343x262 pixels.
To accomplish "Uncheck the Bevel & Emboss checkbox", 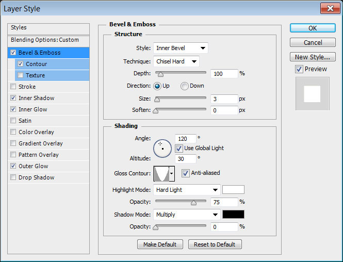I will [13, 53].
